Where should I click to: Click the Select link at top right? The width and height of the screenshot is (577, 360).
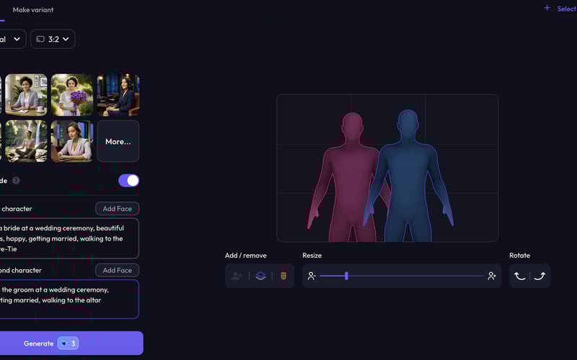click(x=567, y=9)
